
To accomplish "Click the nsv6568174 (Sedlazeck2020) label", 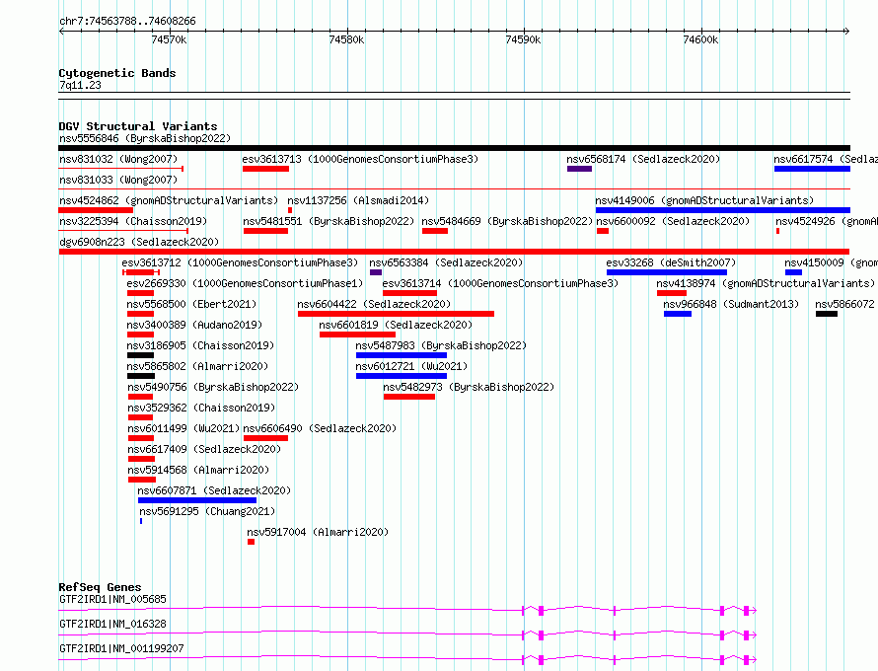I will coord(643,159).
